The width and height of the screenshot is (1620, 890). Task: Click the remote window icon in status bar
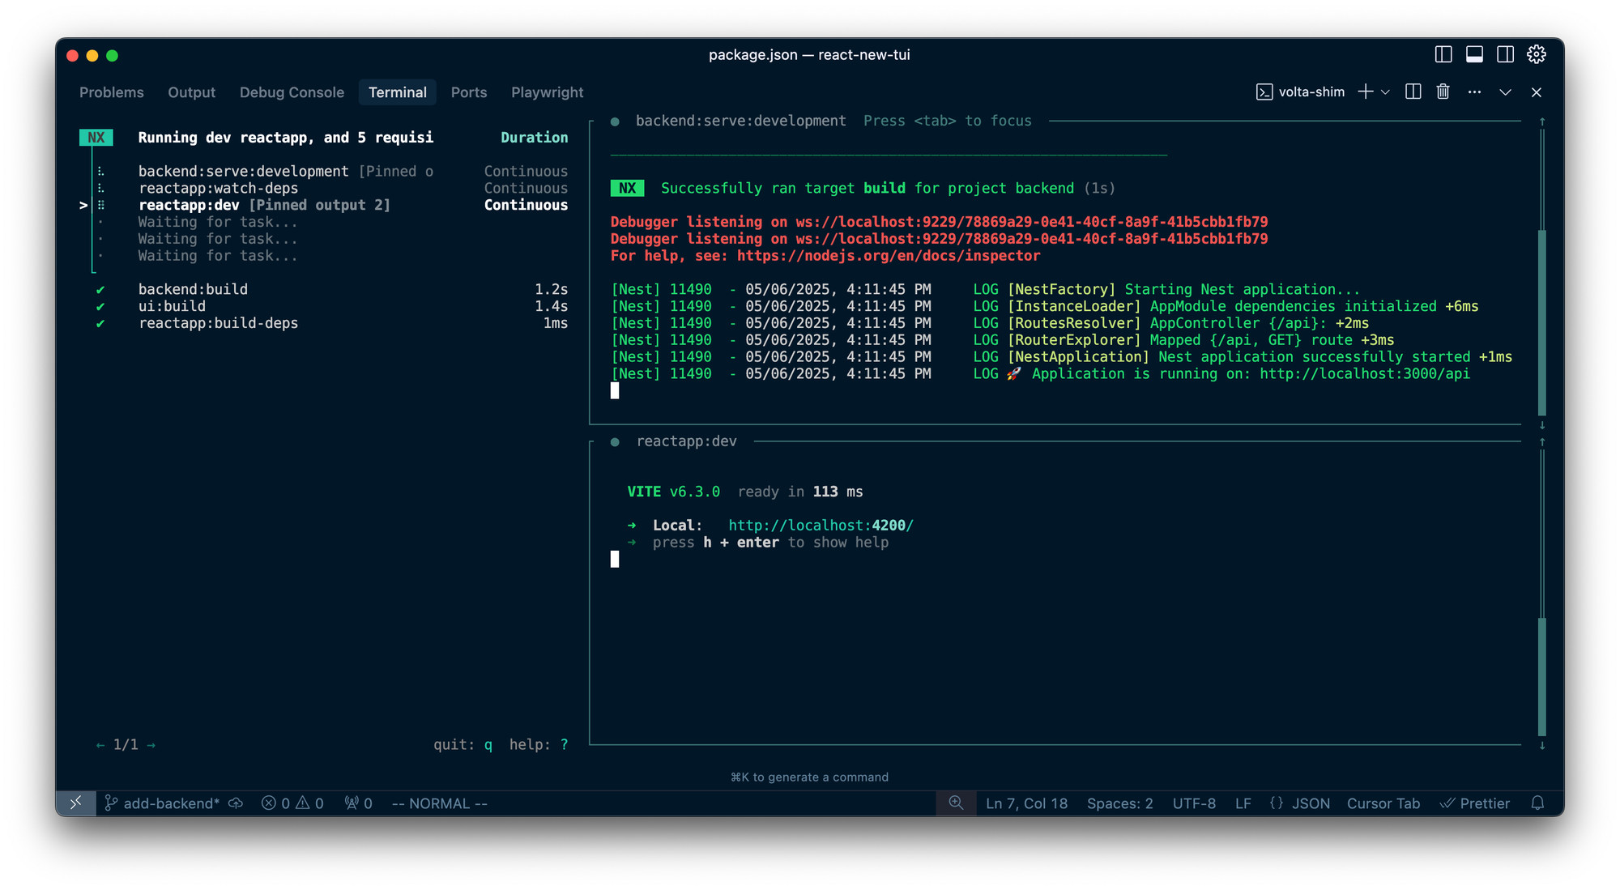click(x=75, y=803)
